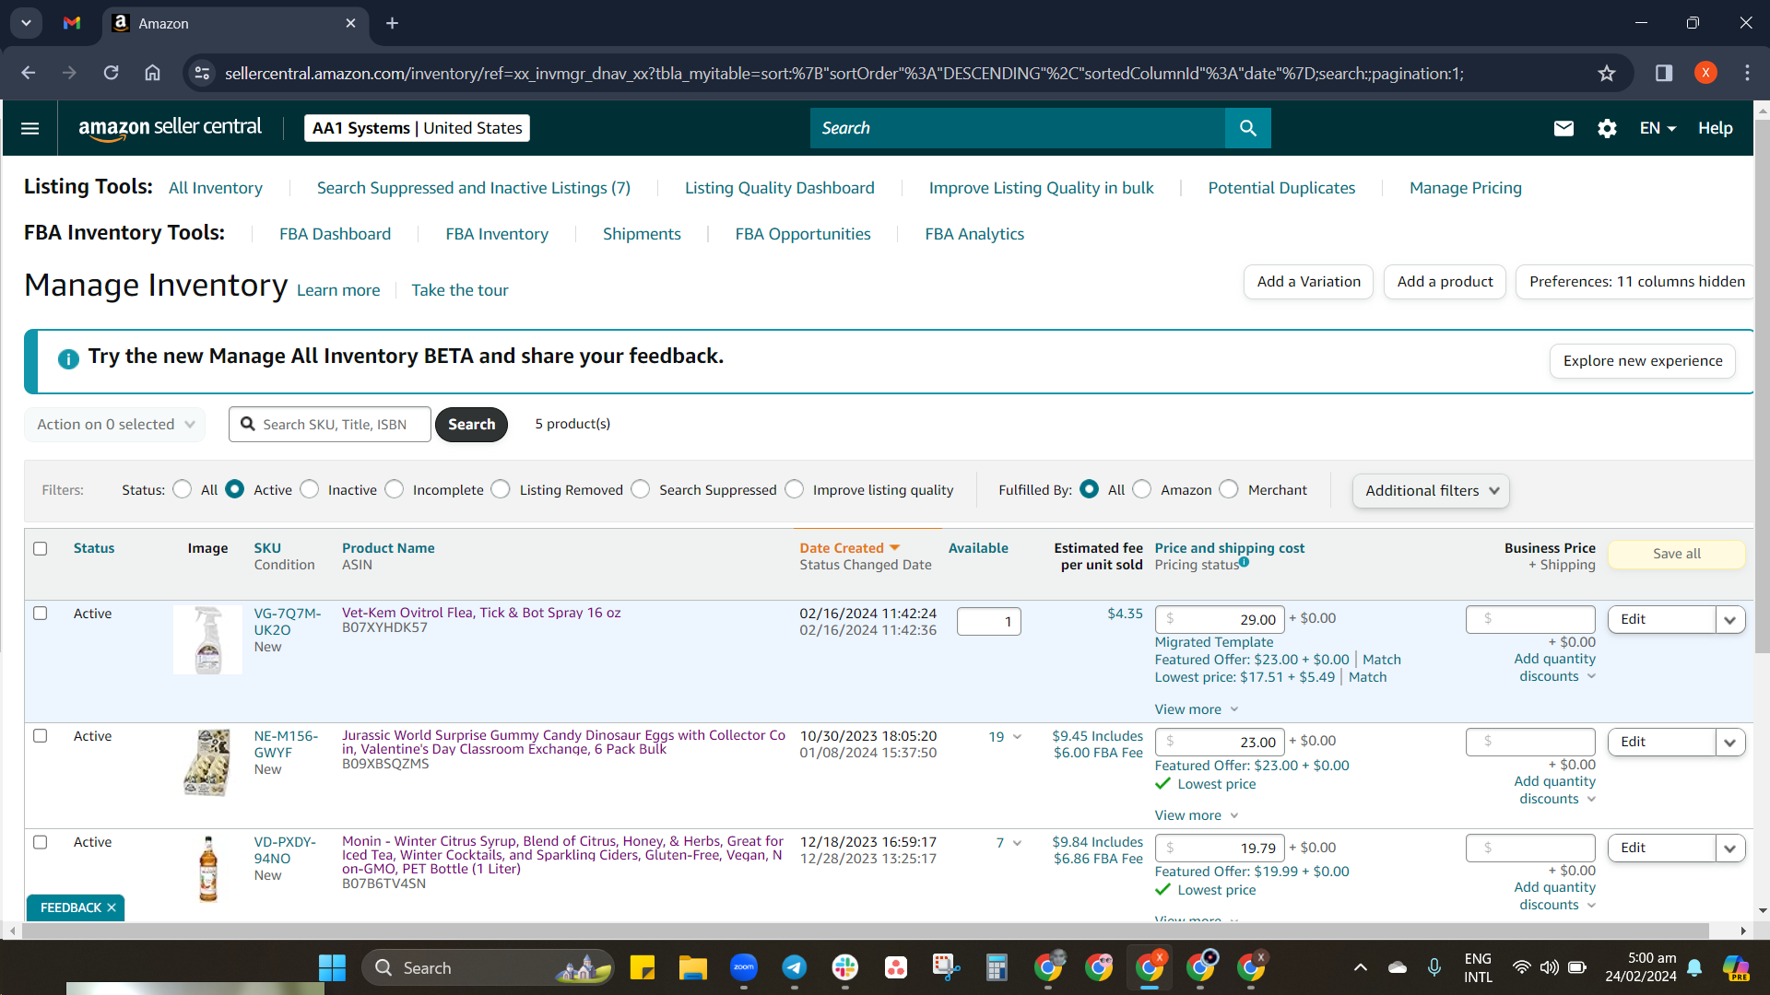Open the Listing Quality Dashboard

[780, 188]
